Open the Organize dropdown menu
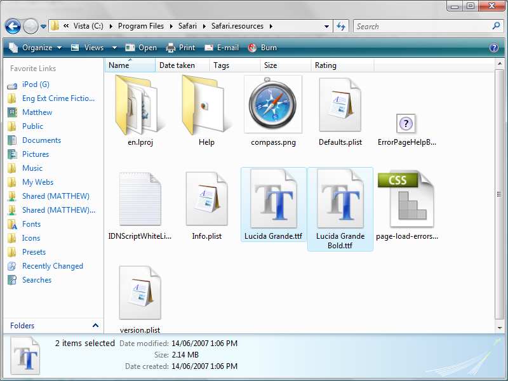Image resolution: width=508 pixels, height=381 pixels. coord(36,48)
